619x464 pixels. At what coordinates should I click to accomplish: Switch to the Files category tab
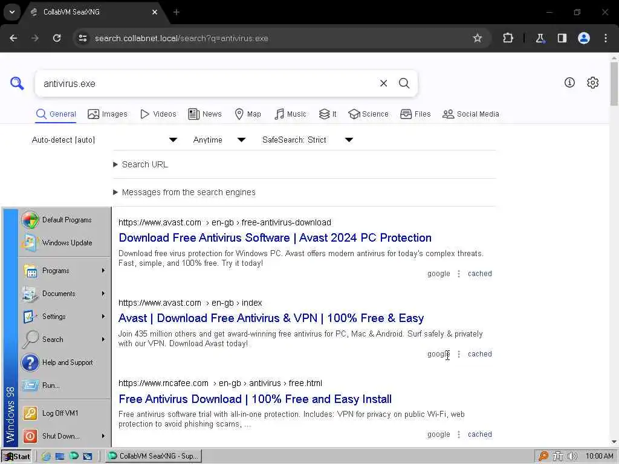(x=415, y=114)
